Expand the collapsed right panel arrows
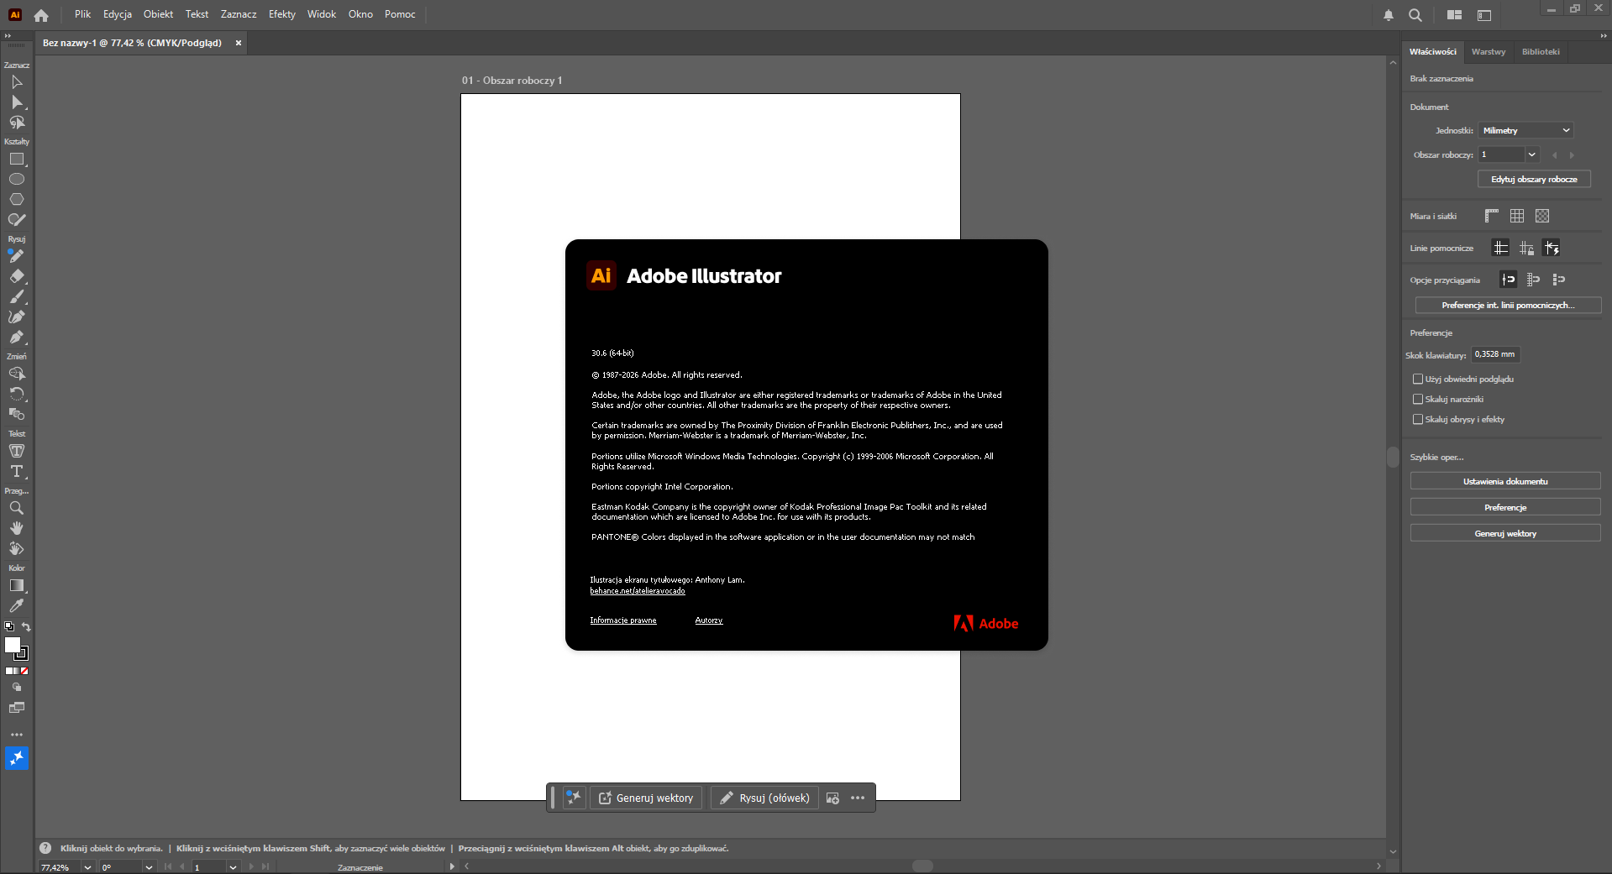 1603,36
